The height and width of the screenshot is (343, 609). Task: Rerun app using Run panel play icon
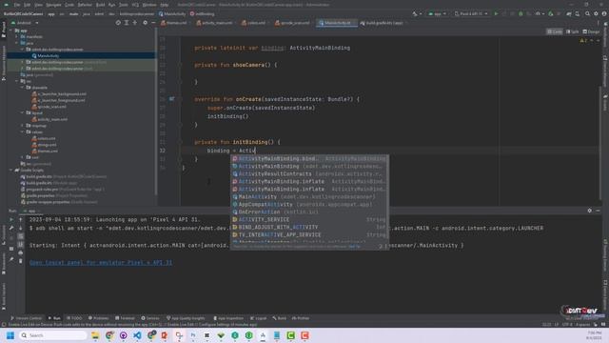(11, 220)
